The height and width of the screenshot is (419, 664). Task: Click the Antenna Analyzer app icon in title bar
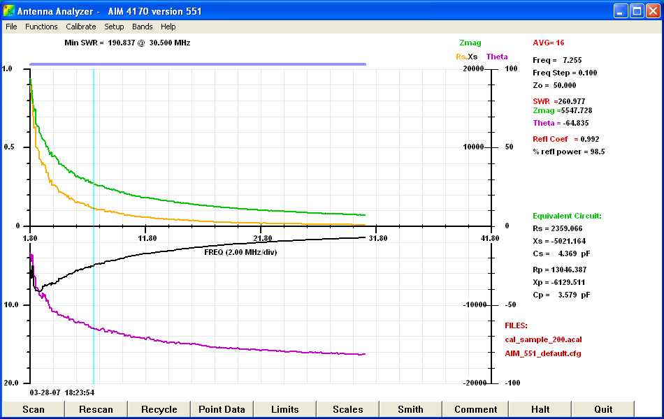click(8, 10)
